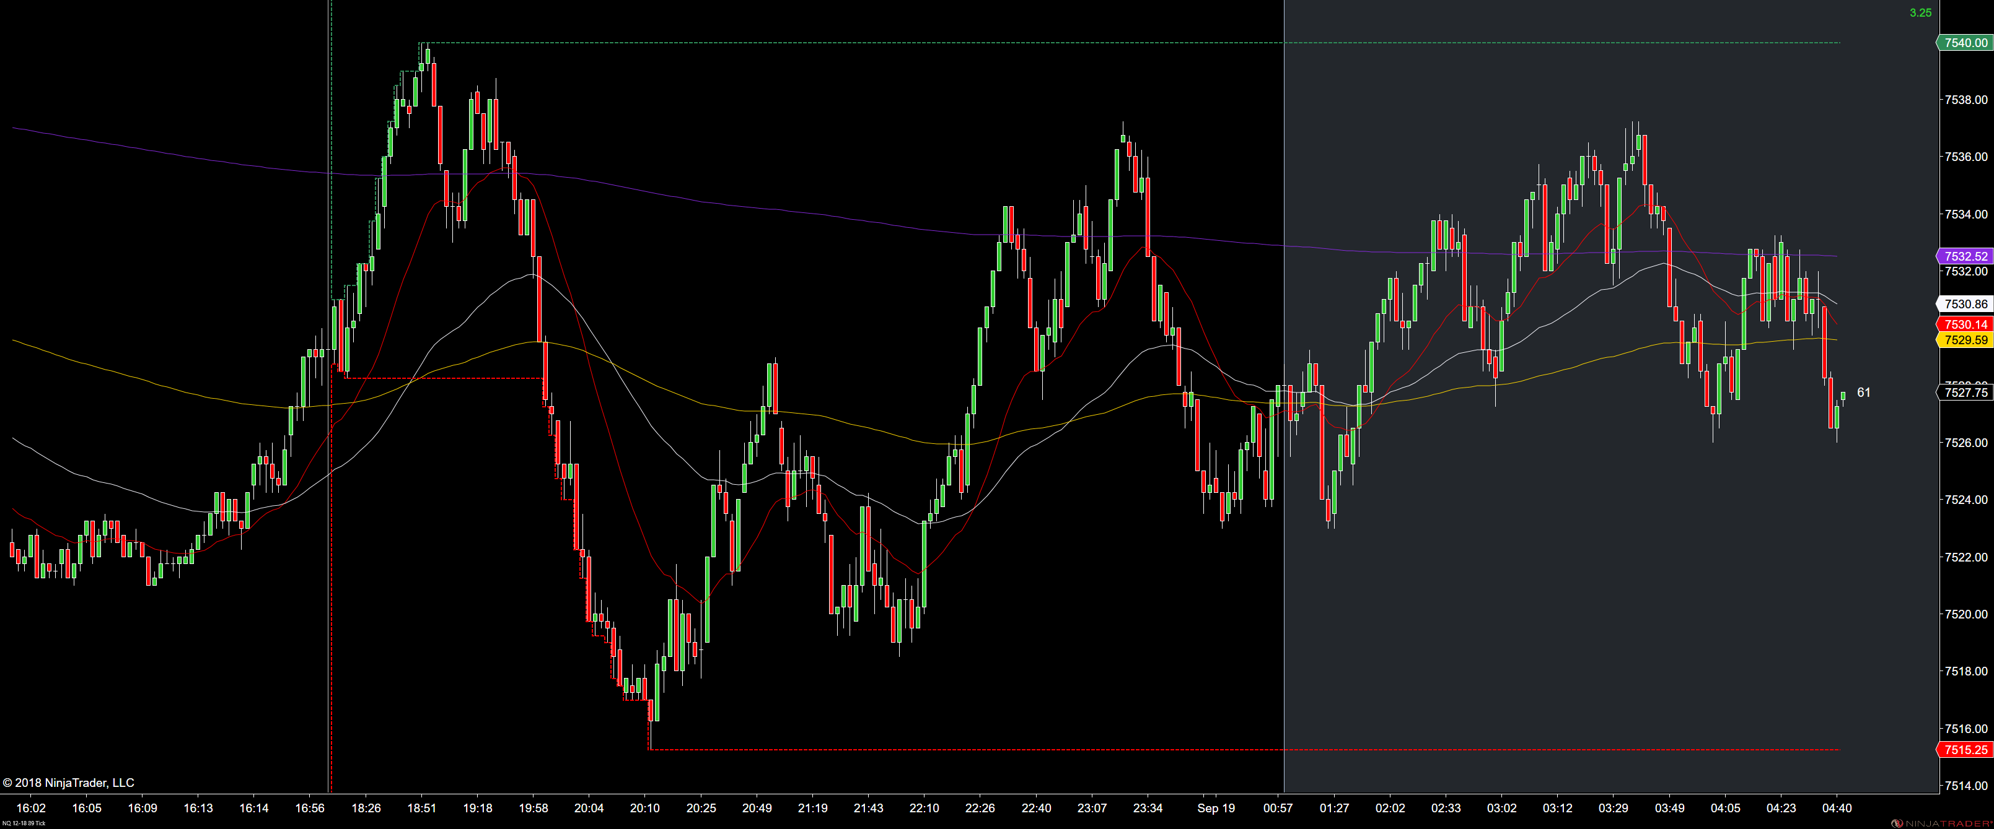Click the green 7540.00 price marker
The height and width of the screenshot is (829, 1994).
(1965, 43)
